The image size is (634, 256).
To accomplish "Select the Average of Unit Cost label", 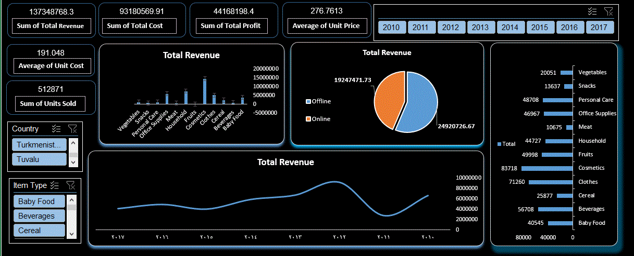I will coord(51,66).
